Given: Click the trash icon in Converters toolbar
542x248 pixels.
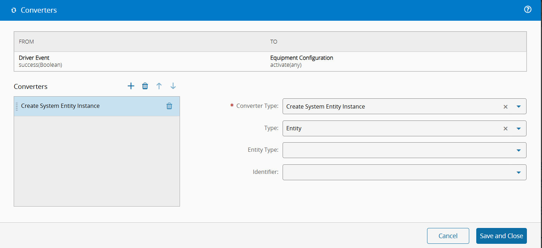Looking at the screenshot, I should coord(145,86).
